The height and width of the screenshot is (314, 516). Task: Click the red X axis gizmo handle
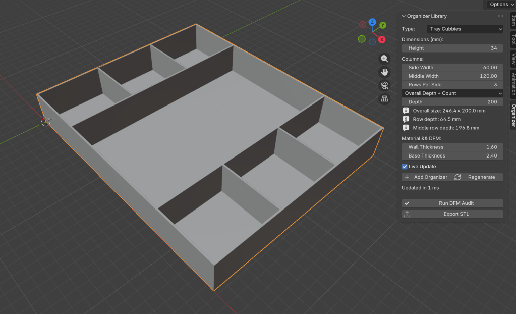[382, 39]
